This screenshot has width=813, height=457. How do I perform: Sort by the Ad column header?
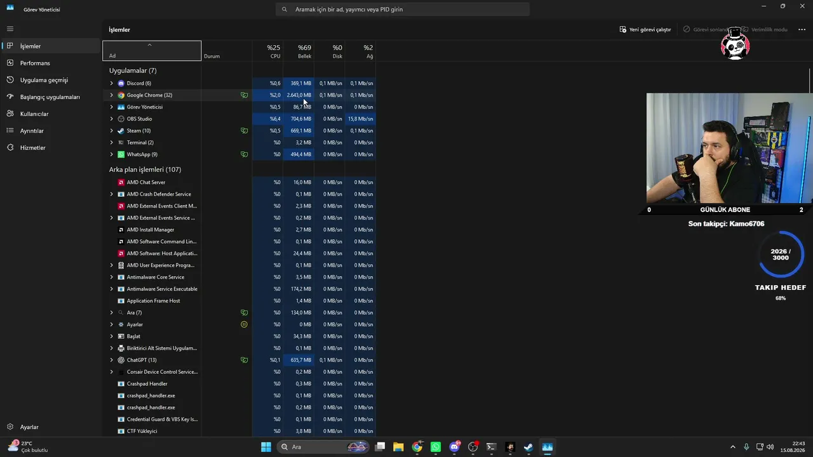point(152,51)
